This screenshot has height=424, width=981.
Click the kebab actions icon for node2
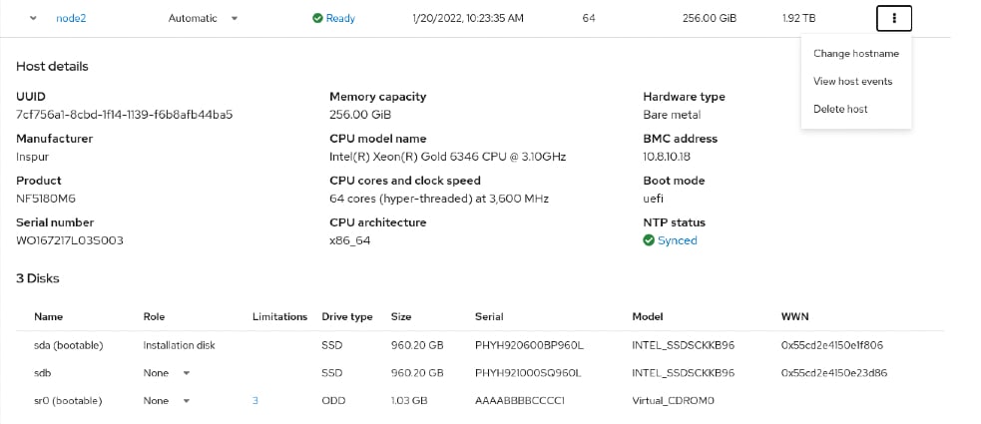pos(894,18)
